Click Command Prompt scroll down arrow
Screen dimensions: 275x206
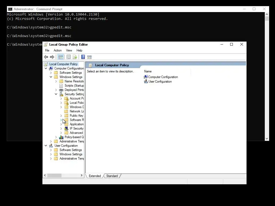[x=267, y=139]
